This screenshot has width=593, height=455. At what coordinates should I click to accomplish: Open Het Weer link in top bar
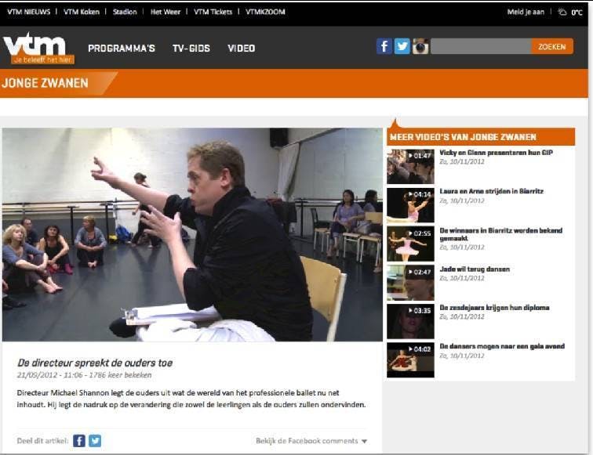point(166,13)
